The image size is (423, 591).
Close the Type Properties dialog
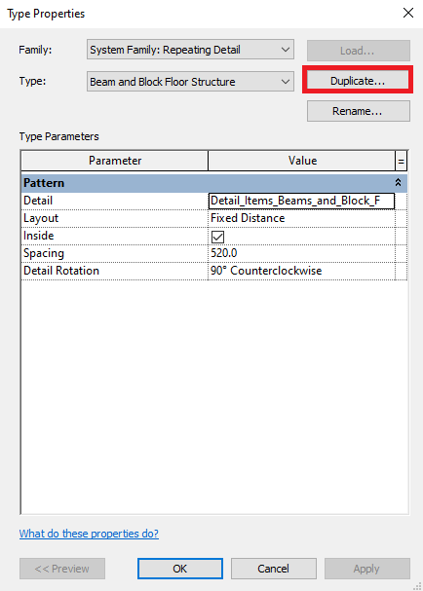click(408, 14)
